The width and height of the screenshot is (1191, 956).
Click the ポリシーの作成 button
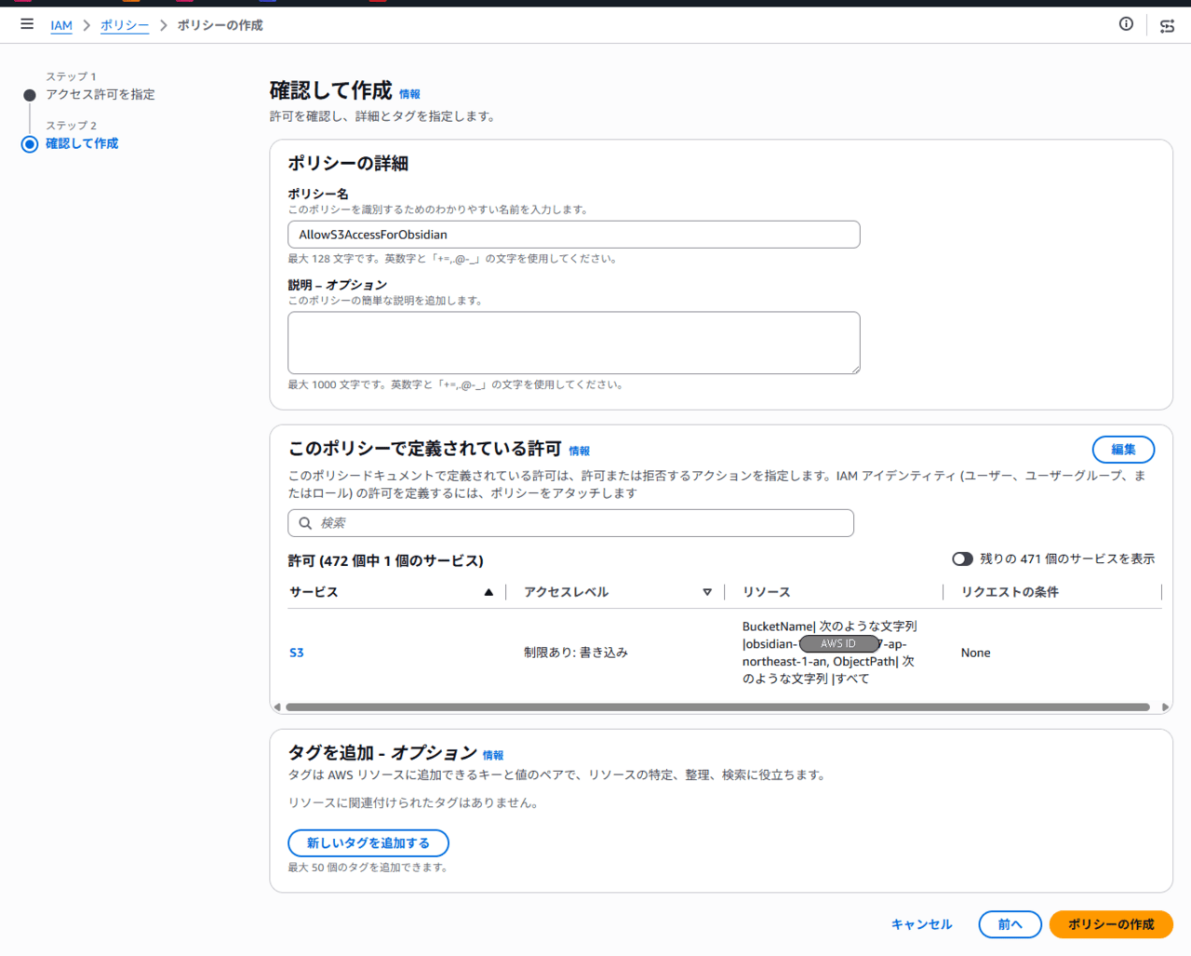tap(1111, 924)
